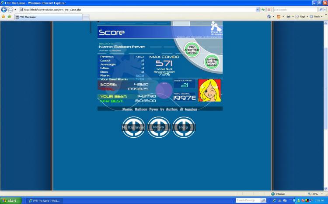Open the News circle icon
The width and height of the screenshot is (328, 204).
pyautogui.click(x=158, y=127)
